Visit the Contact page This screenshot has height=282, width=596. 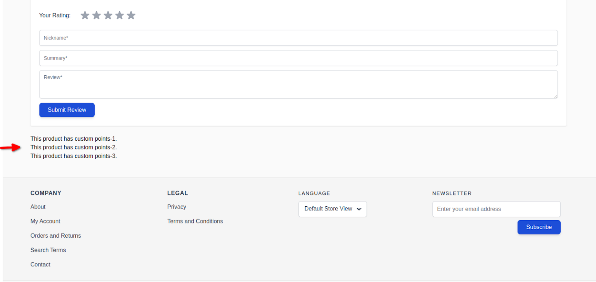[x=40, y=264]
